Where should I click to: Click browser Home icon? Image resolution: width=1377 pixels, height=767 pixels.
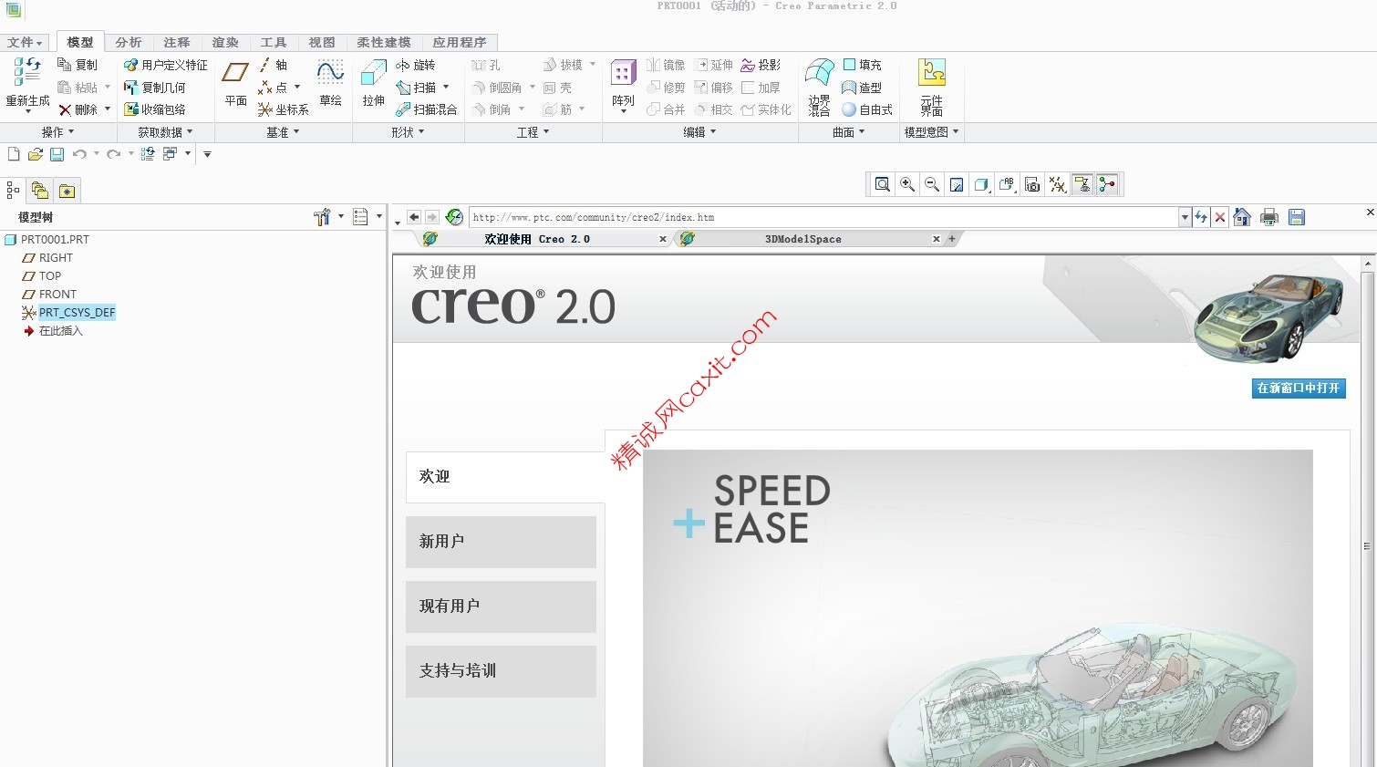[x=1242, y=217]
